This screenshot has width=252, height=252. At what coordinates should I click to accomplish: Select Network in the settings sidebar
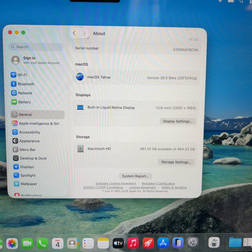(22, 93)
